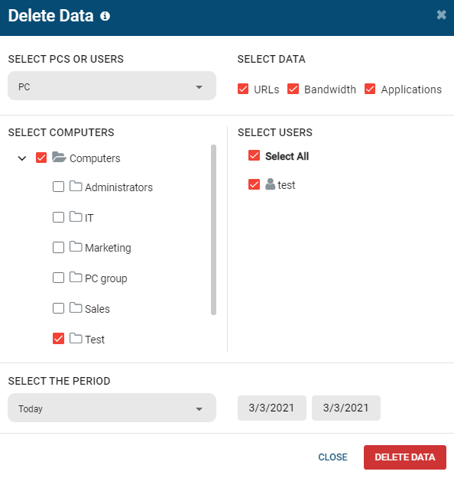Collapse the Computers tree chevron
Screen dimensions: 454x478
[x=22, y=158]
